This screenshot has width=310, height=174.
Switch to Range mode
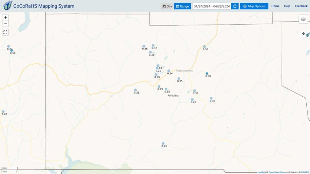pyautogui.click(x=183, y=6)
